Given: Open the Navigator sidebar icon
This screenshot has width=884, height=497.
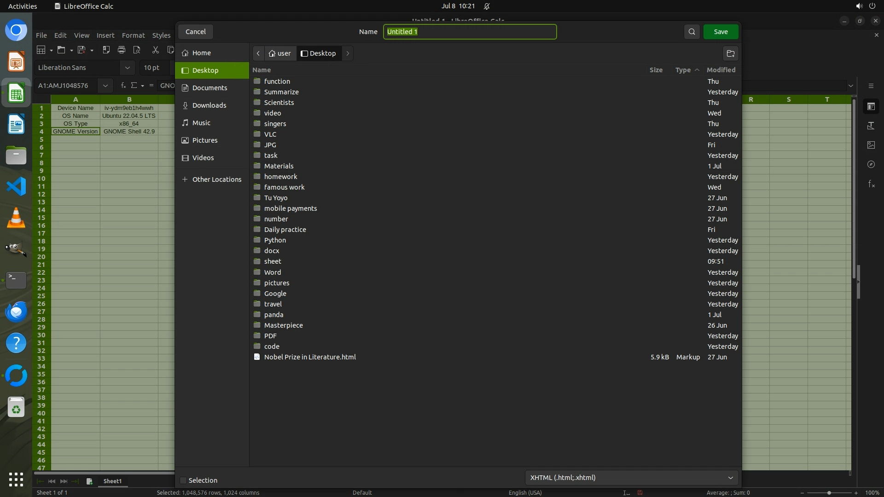Looking at the screenshot, I should coord(871,164).
